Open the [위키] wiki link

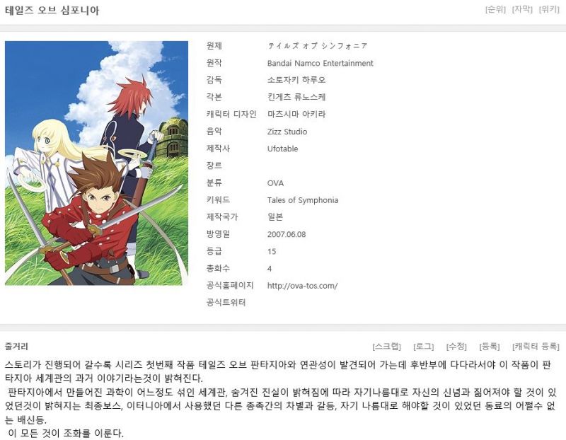click(549, 9)
